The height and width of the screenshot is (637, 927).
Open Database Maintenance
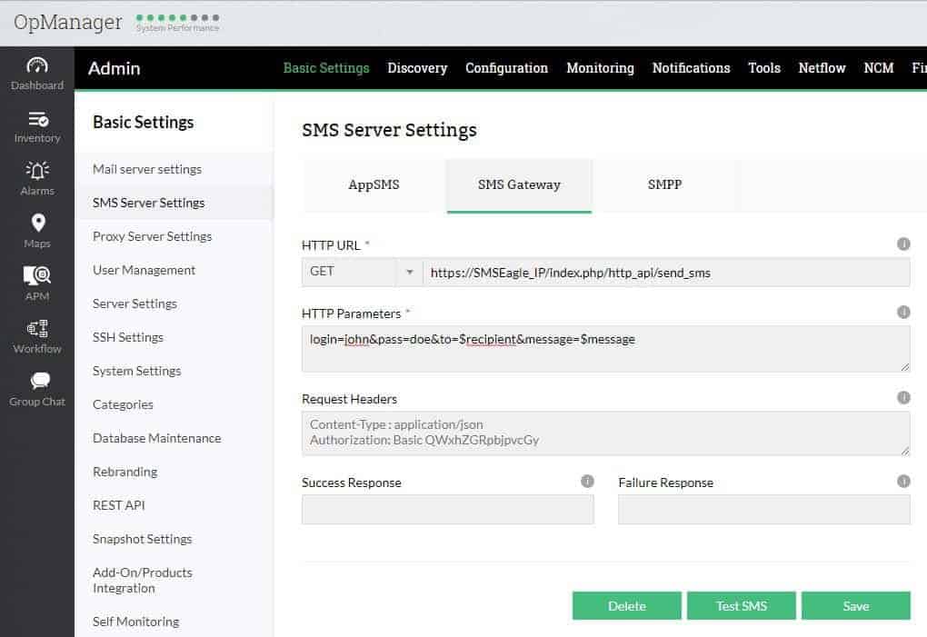[x=156, y=438]
